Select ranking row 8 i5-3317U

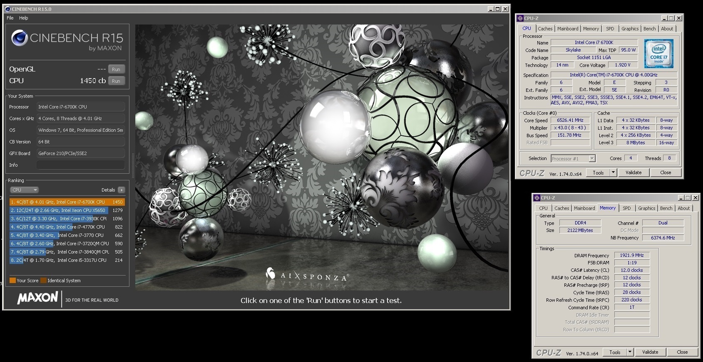67,260
